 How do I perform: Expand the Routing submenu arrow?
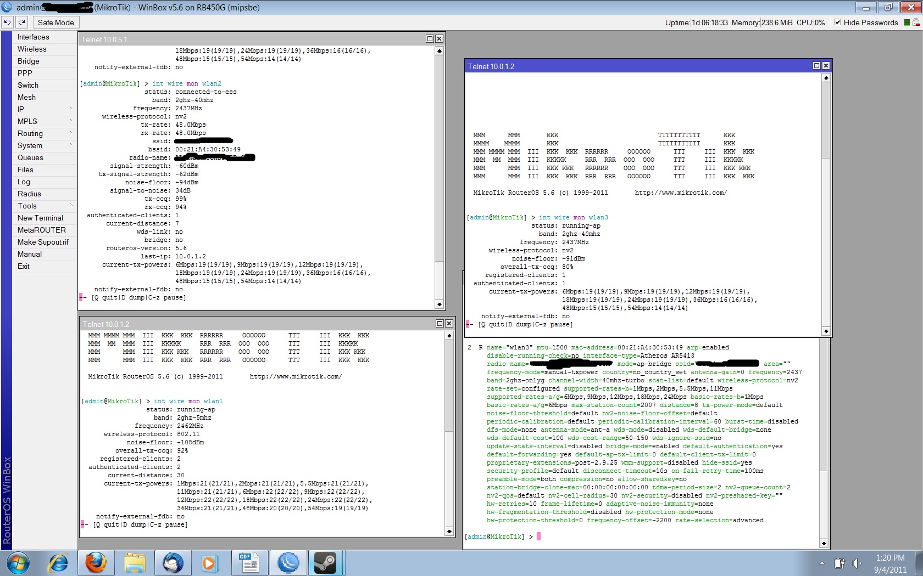point(71,133)
